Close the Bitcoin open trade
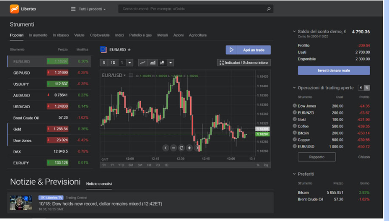Viewport: 390px width, 221px height. [295, 133]
